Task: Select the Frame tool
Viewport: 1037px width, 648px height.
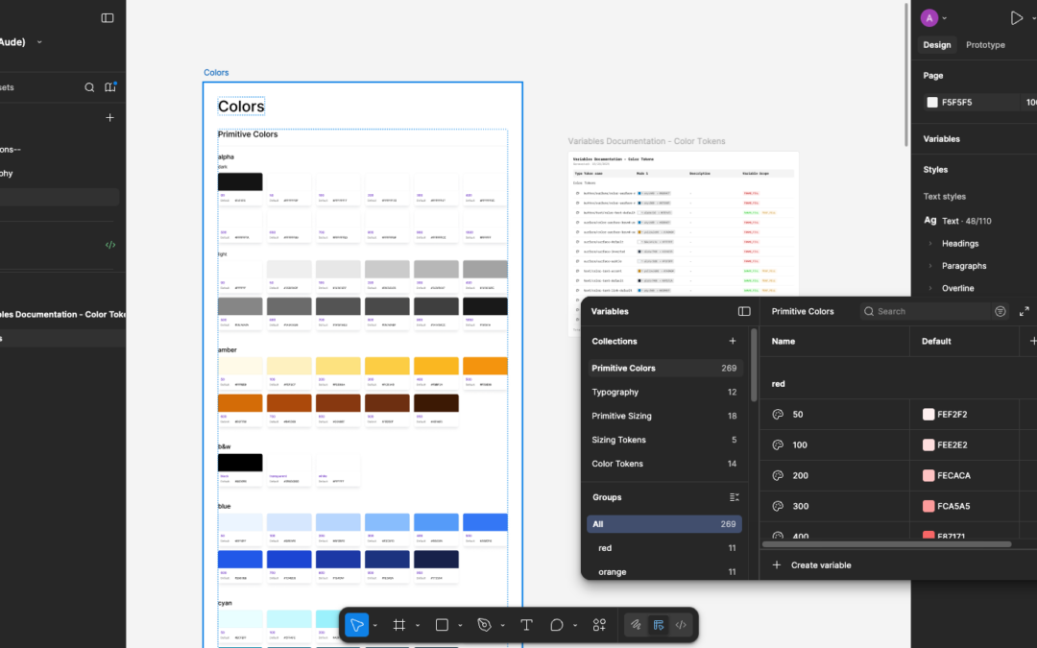Action: [x=399, y=624]
